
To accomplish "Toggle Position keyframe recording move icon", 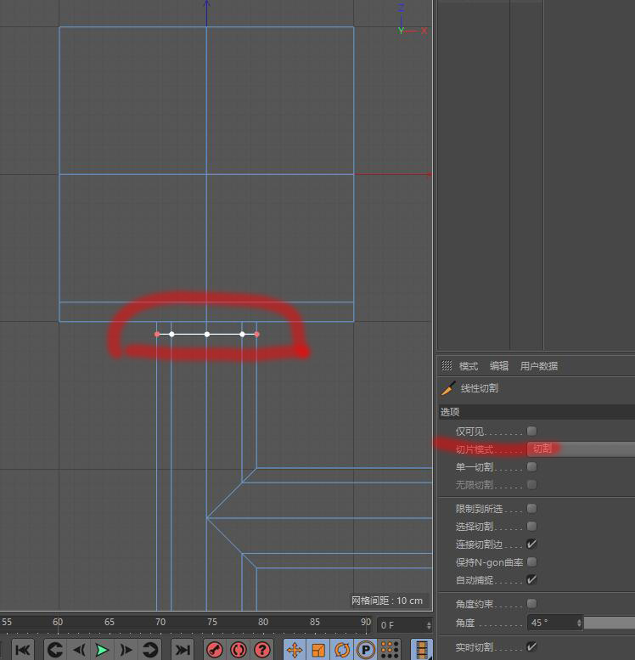I will [x=295, y=650].
